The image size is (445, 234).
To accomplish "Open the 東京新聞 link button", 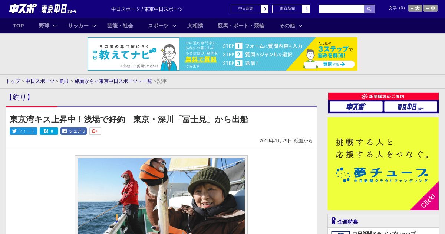I will point(287,9).
